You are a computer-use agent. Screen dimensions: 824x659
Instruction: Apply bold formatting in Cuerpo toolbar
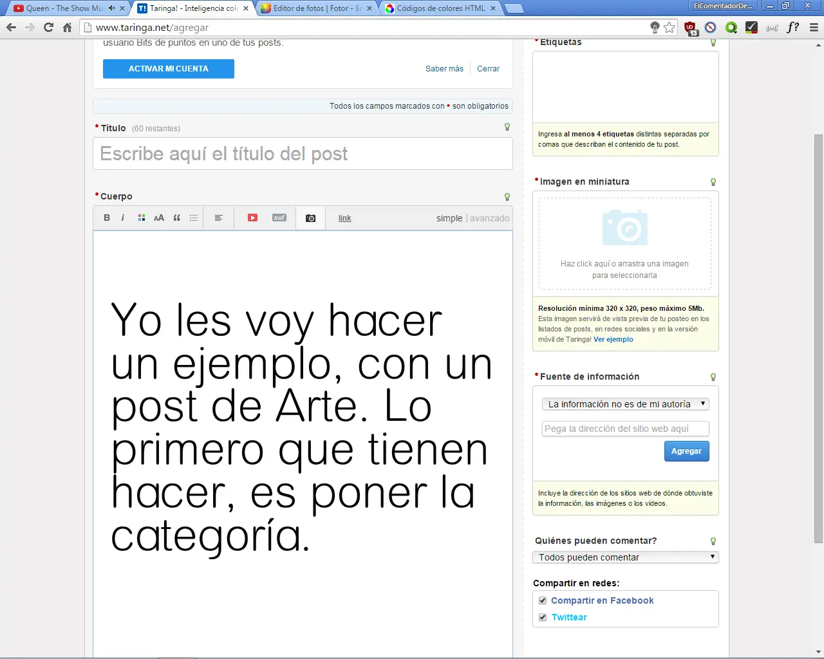(107, 218)
